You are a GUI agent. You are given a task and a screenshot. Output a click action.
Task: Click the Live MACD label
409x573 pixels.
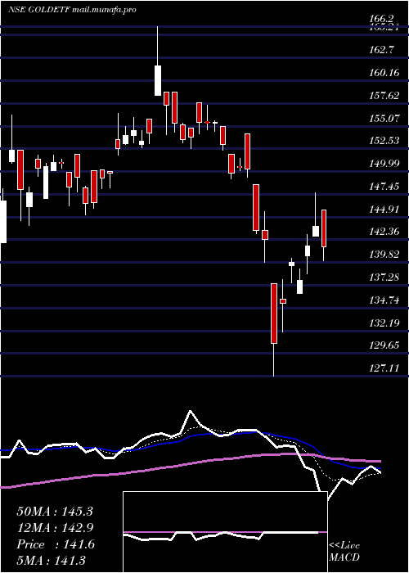pyautogui.click(x=344, y=552)
